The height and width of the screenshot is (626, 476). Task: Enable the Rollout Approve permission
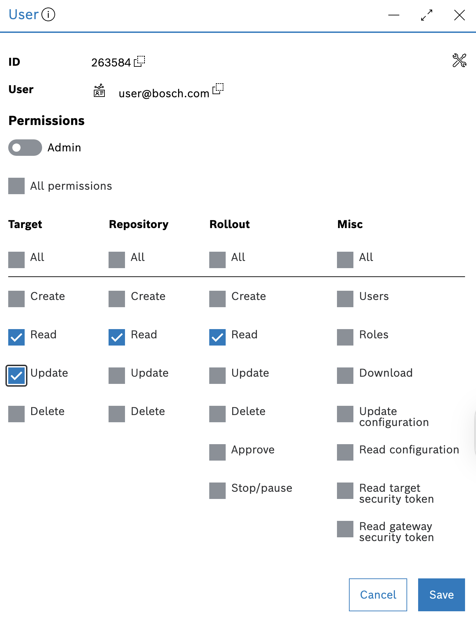click(x=217, y=452)
